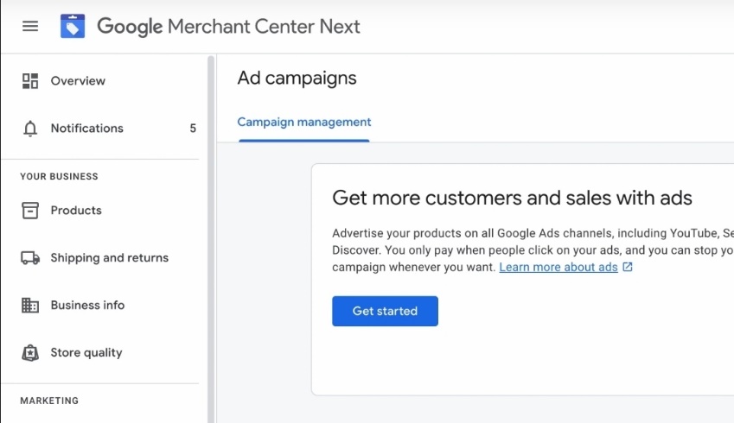The width and height of the screenshot is (734, 423).
Task: Click the Notifications bell icon
Action: pyautogui.click(x=30, y=129)
